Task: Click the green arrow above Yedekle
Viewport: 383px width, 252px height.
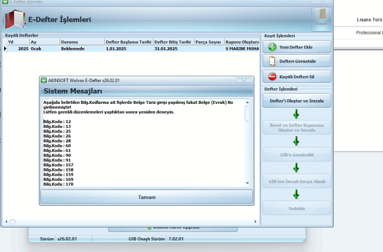Action: click(x=296, y=194)
